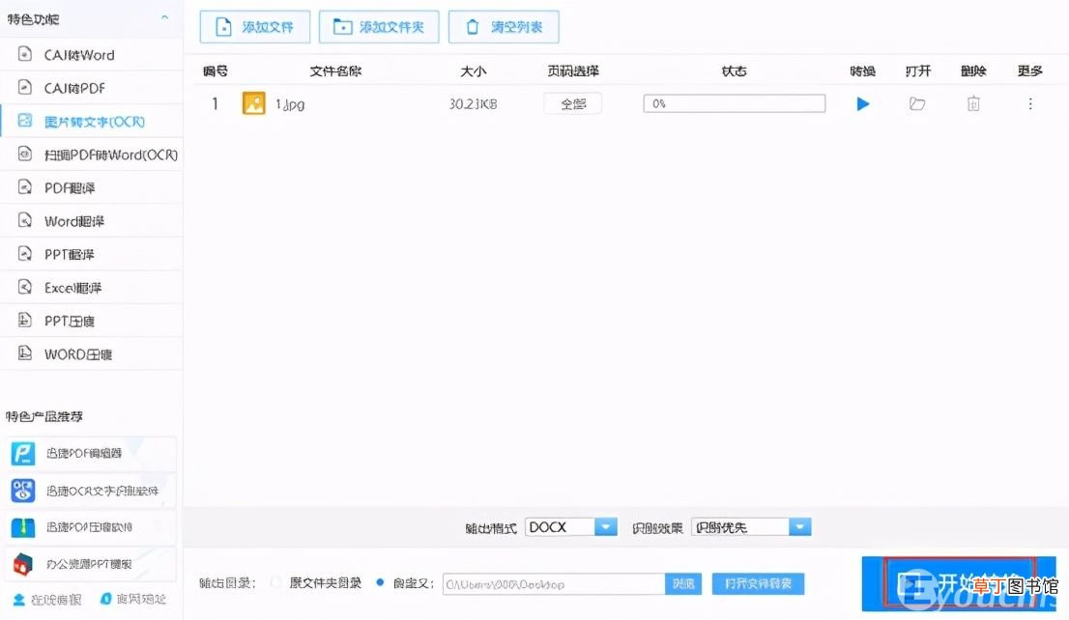Select the 自定义 output directory radio button
Viewport: 1069px width, 620px height.
pyautogui.click(x=380, y=582)
